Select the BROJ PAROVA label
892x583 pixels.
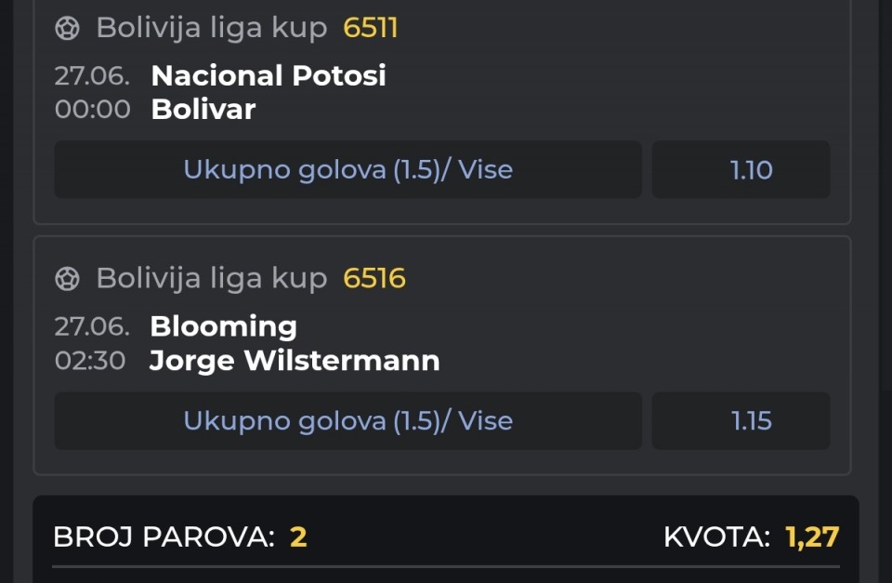pos(164,537)
